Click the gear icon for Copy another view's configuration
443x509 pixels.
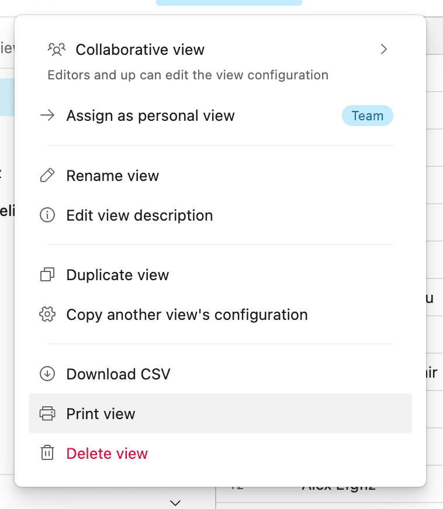pos(47,315)
